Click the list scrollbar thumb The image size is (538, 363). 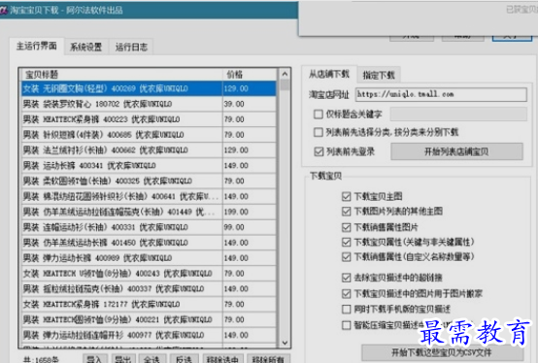pyautogui.click(x=285, y=84)
